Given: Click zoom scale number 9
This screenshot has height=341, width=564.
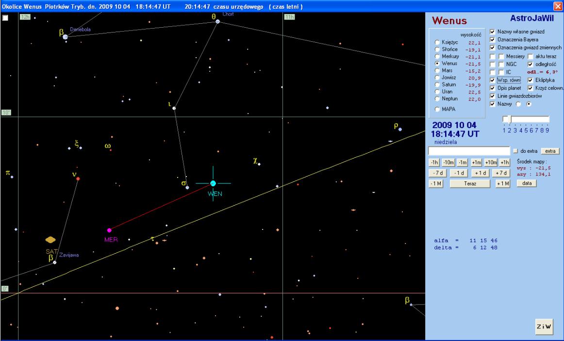Looking at the screenshot, I should pos(547,130).
